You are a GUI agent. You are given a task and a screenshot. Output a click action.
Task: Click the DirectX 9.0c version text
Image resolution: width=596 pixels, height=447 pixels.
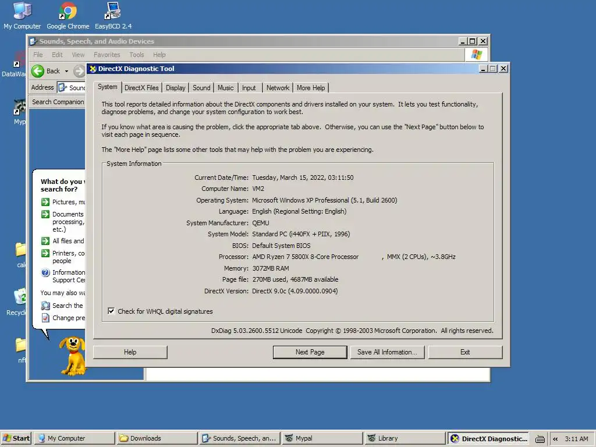click(295, 291)
